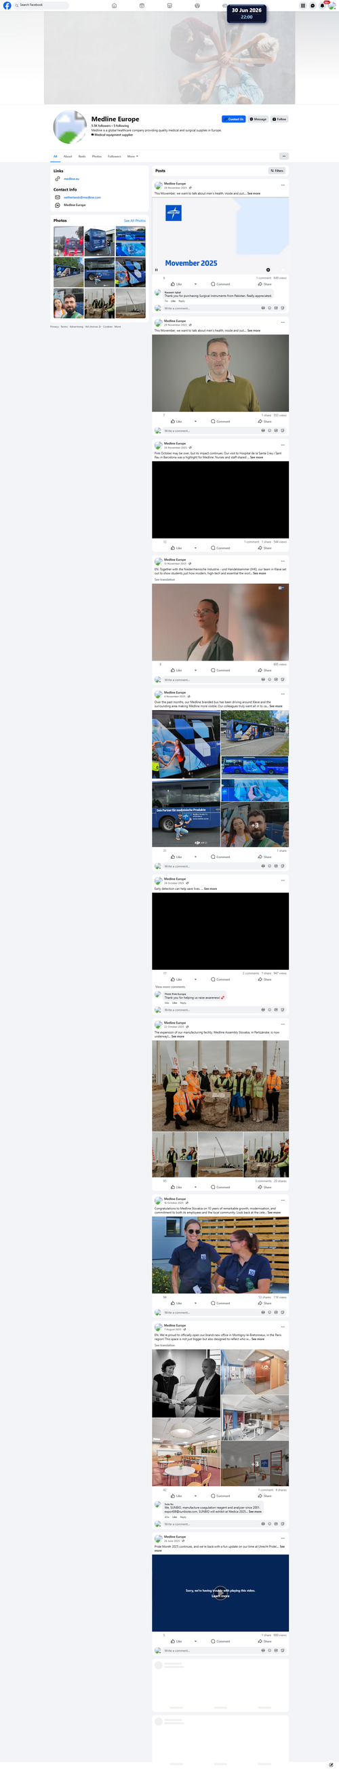The image size is (339, 1773).
Task: Expand the 4 November 2025 post text
Action: point(276,706)
